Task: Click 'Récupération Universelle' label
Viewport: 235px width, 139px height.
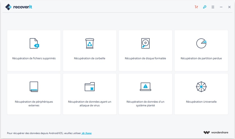Action: point(201,102)
